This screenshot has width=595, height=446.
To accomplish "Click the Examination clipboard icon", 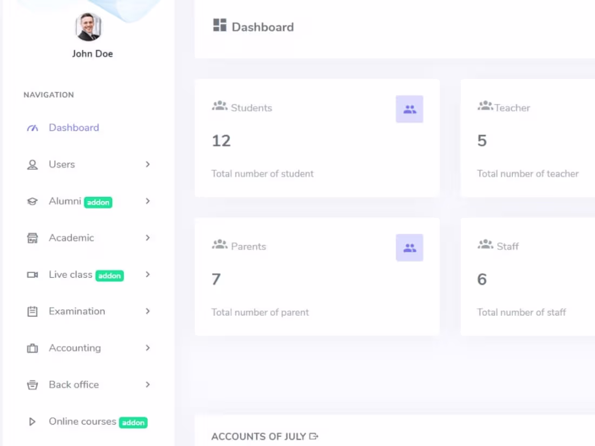I will click(32, 311).
